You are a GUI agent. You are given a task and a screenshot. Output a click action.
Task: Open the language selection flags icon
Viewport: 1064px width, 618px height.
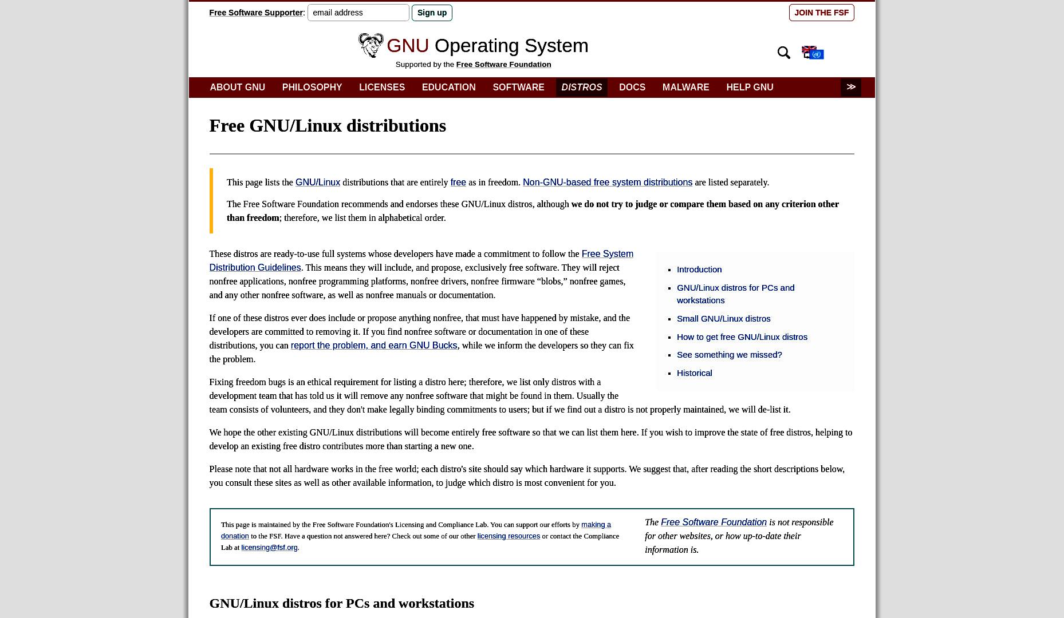[813, 53]
